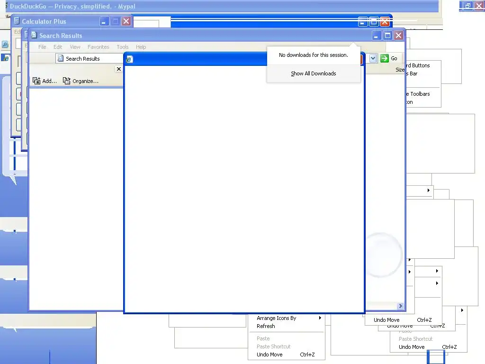Image resolution: width=485 pixels, height=364 pixels.
Task: Close the Mypal browser window
Action: pyautogui.click(x=479, y=6)
